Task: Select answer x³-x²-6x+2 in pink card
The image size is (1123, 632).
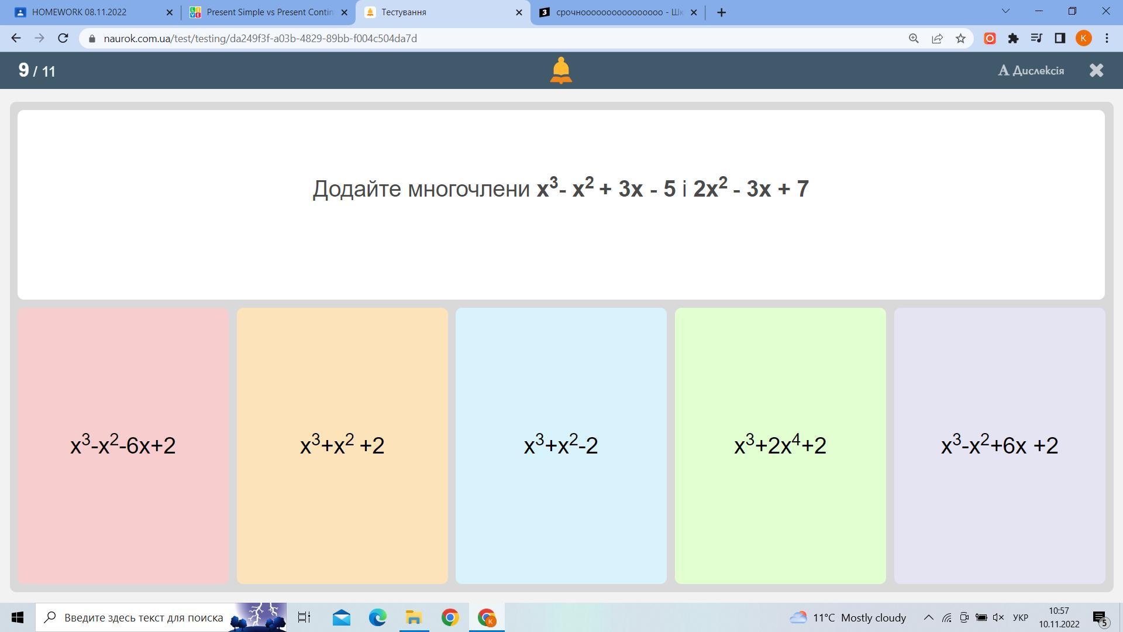Action: point(123,445)
